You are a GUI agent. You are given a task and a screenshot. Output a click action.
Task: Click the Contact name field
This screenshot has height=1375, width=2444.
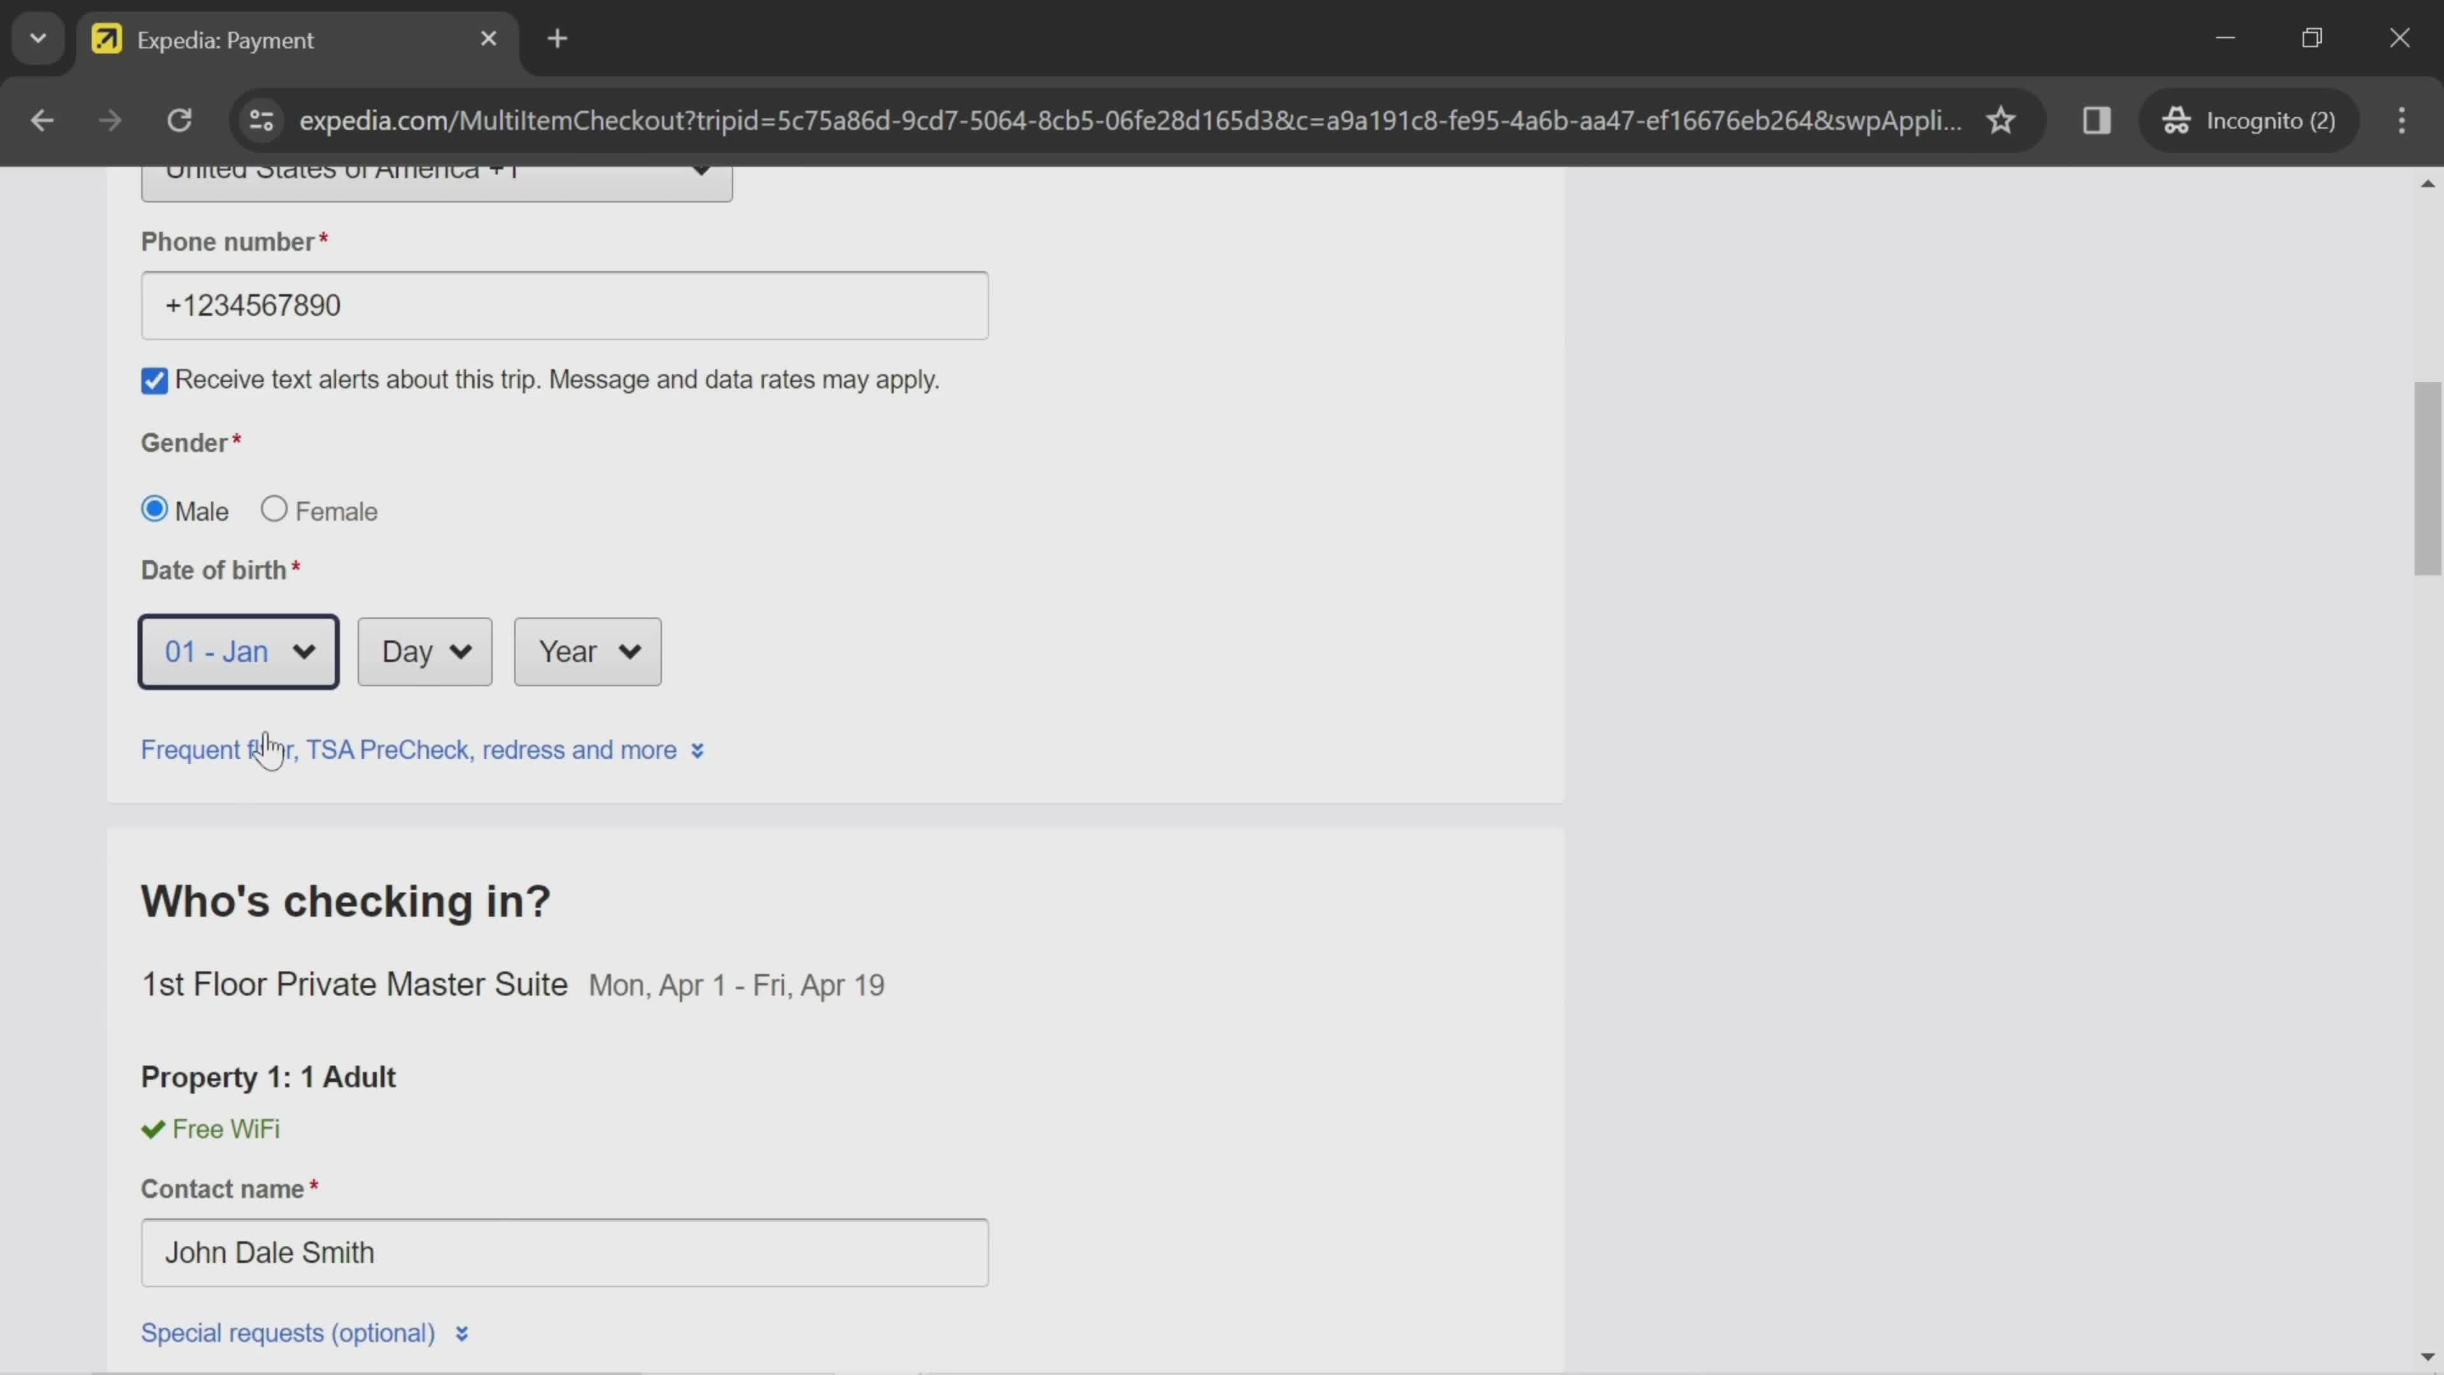click(565, 1253)
